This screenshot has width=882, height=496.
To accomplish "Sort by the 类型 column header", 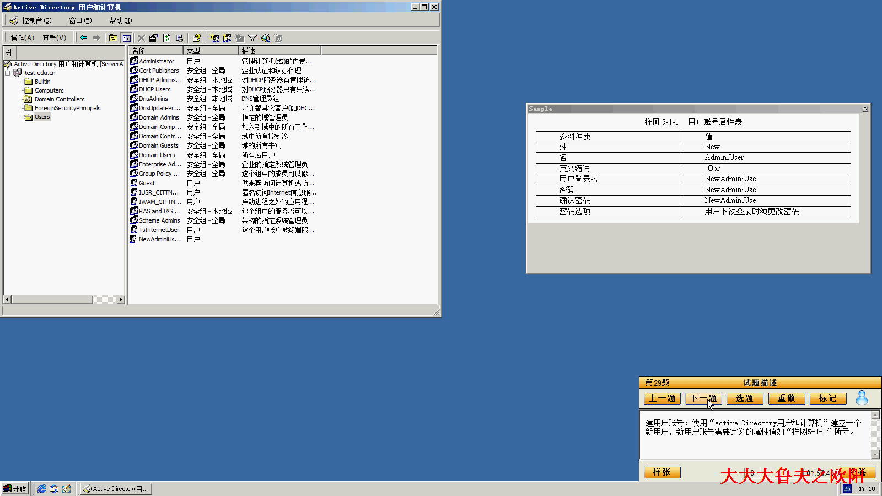I will coord(211,51).
